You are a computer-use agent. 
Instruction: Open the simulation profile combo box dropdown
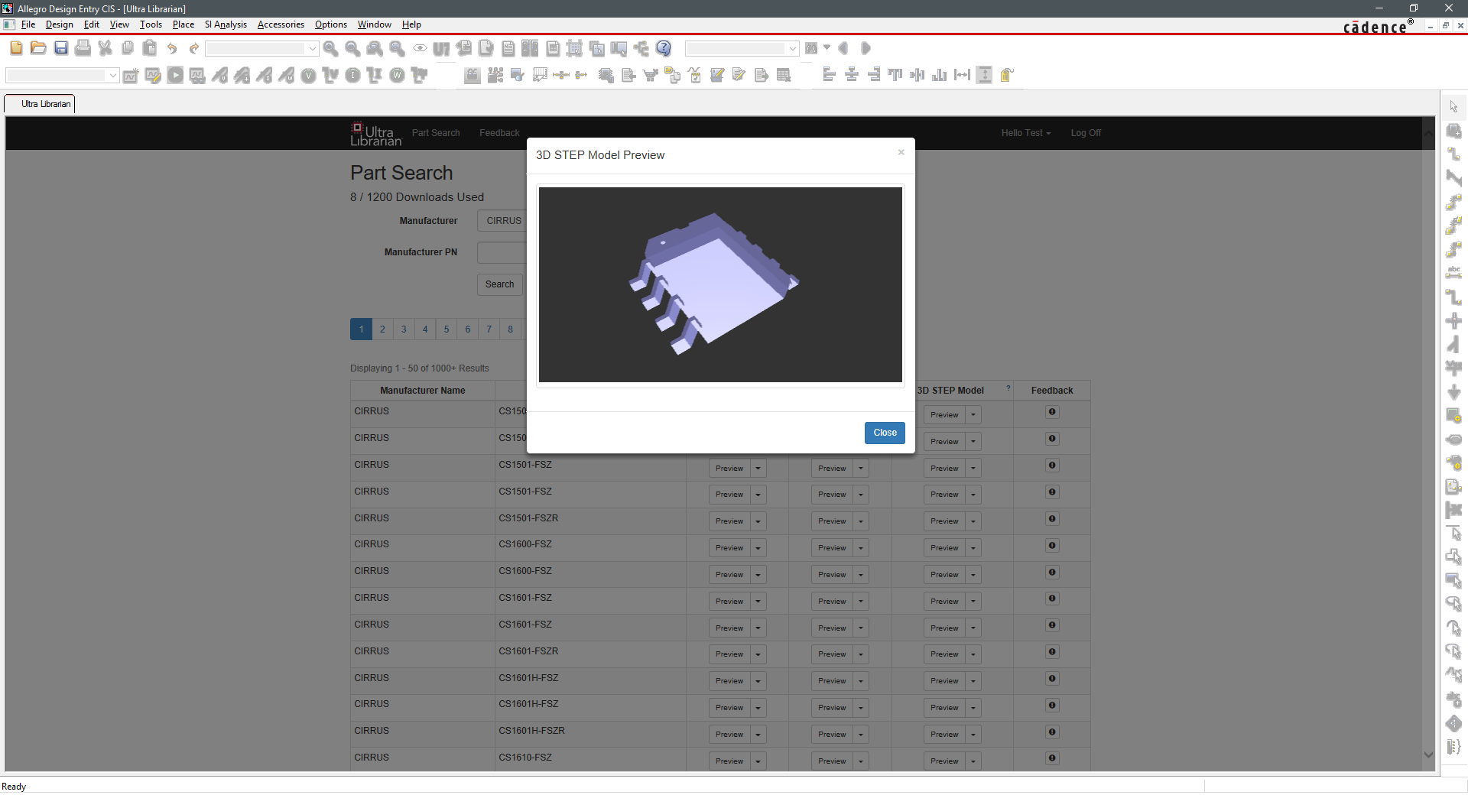[x=113, y=75]
